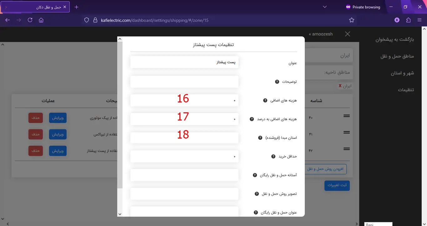Click ویرایش for the پست پیشتاز method
The image size is (427, 226).
(58, 151)
